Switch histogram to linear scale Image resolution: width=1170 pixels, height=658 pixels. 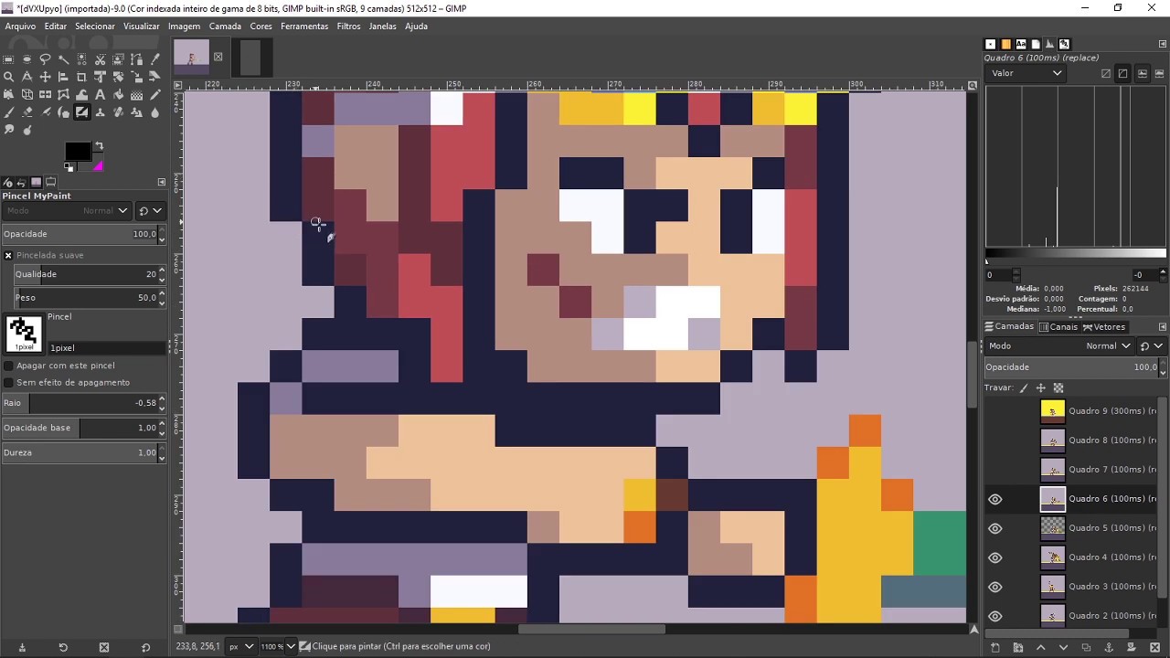(1106, 73)
